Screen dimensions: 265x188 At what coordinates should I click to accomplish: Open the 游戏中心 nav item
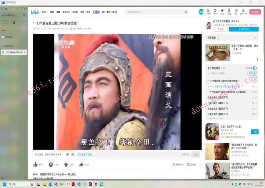(x=66, y=12)
